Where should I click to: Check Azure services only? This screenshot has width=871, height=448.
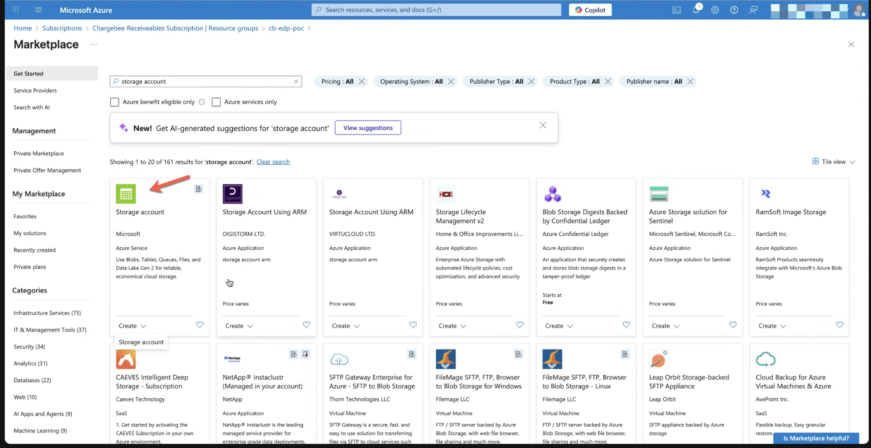[x=216, y=102]
